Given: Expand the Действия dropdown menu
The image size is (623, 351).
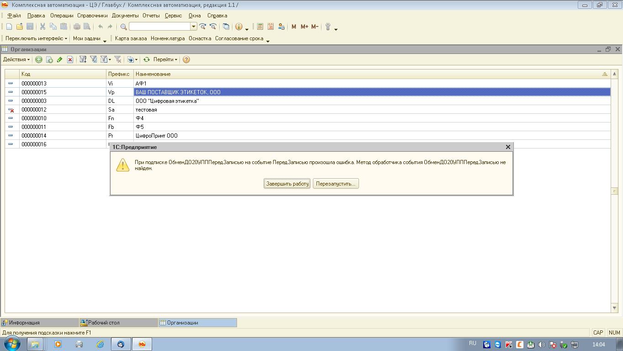Looking at the screenshot, I should [16, 59].
